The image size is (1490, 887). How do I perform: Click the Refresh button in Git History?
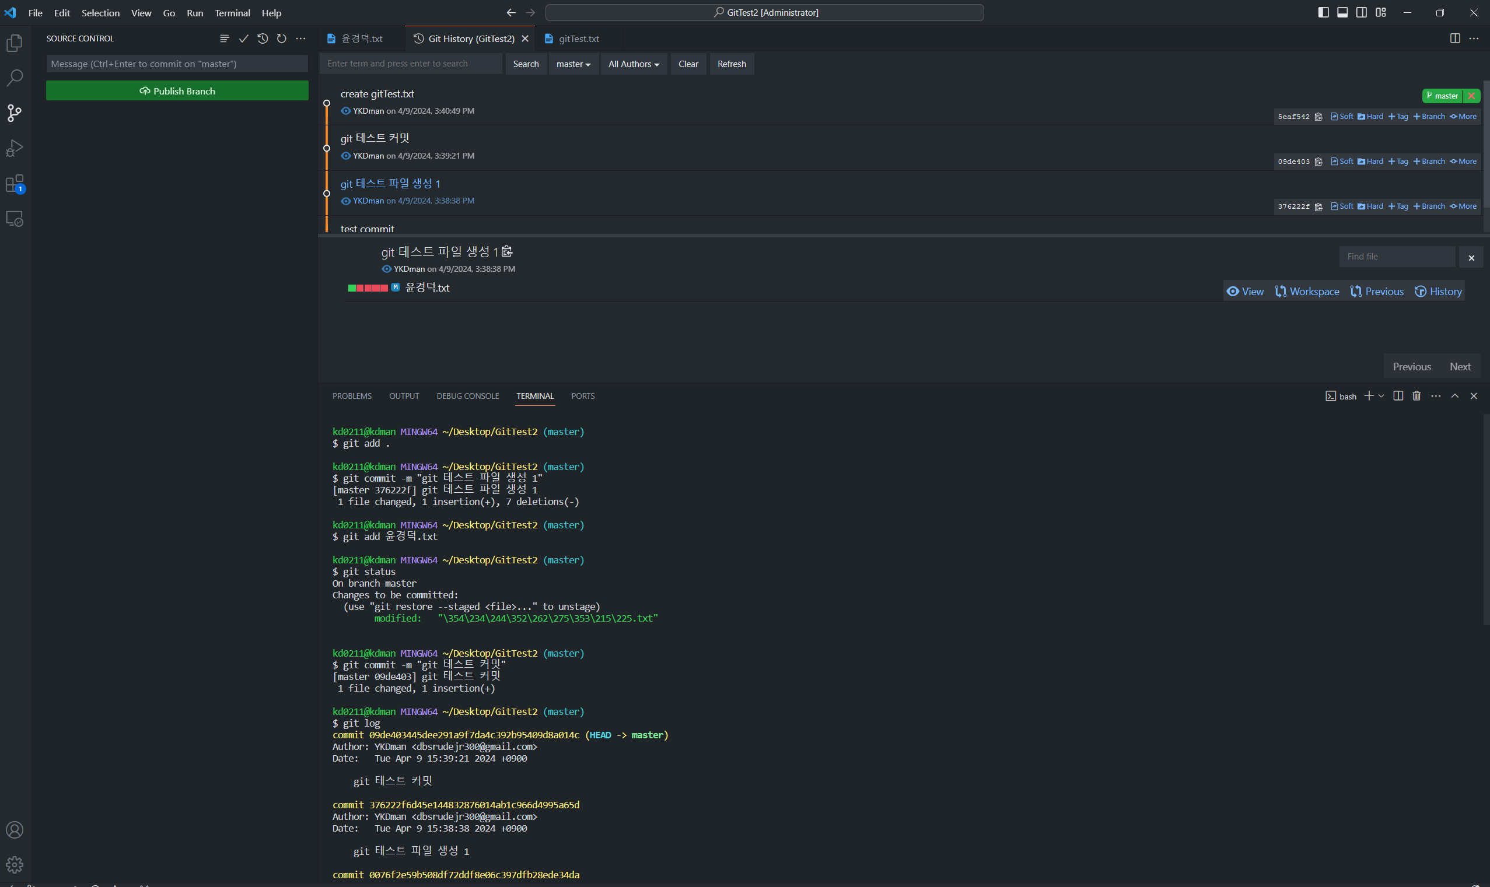(732, 64)
